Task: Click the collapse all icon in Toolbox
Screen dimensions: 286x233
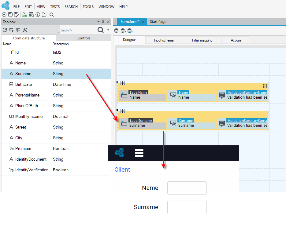Action: click(x=18, y=30)
